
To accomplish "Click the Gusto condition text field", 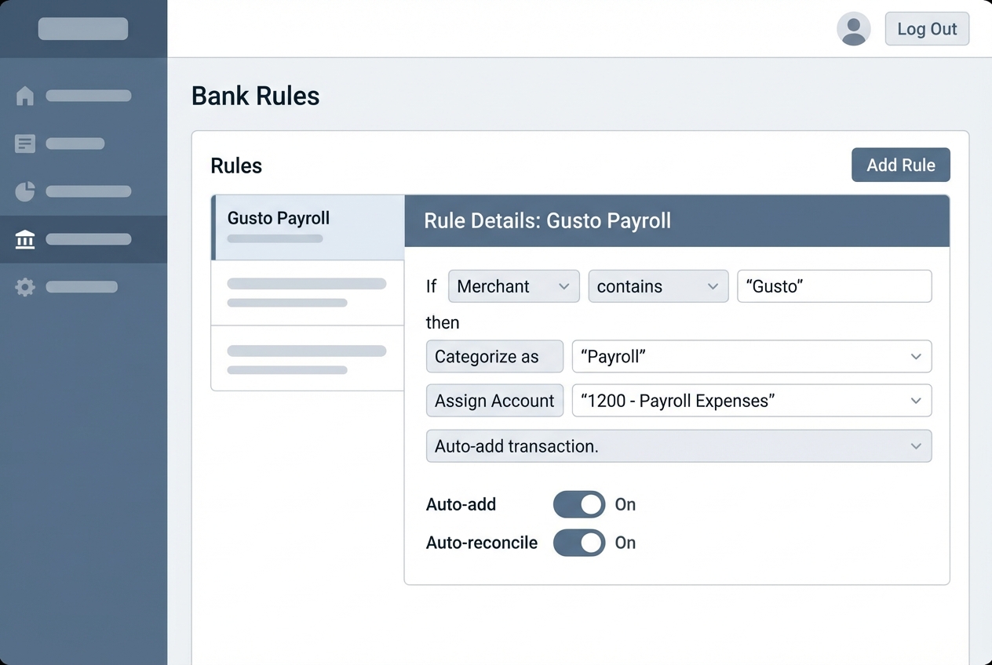I will coord(833,286).
